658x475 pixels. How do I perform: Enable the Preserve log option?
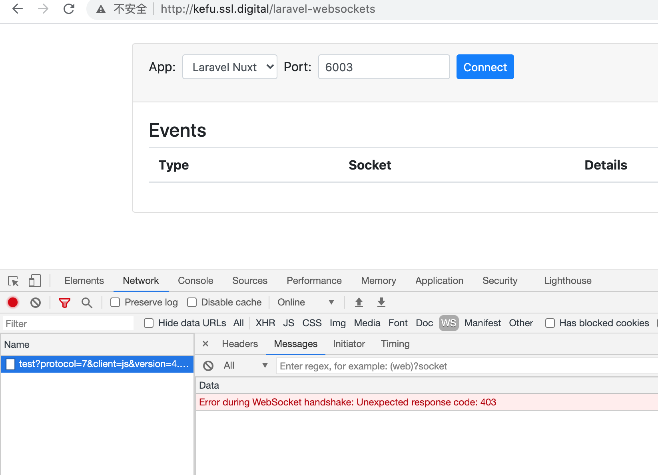pyautogui.click(x=116, y=302)
